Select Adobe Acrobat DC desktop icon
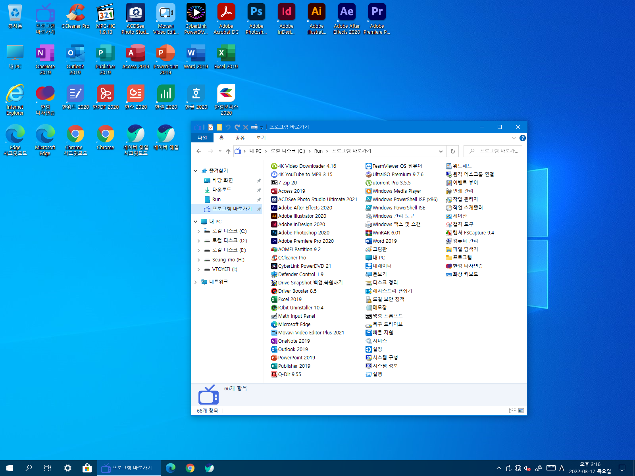The width and height of the screenshot is (635, 476). click(226, 19)
